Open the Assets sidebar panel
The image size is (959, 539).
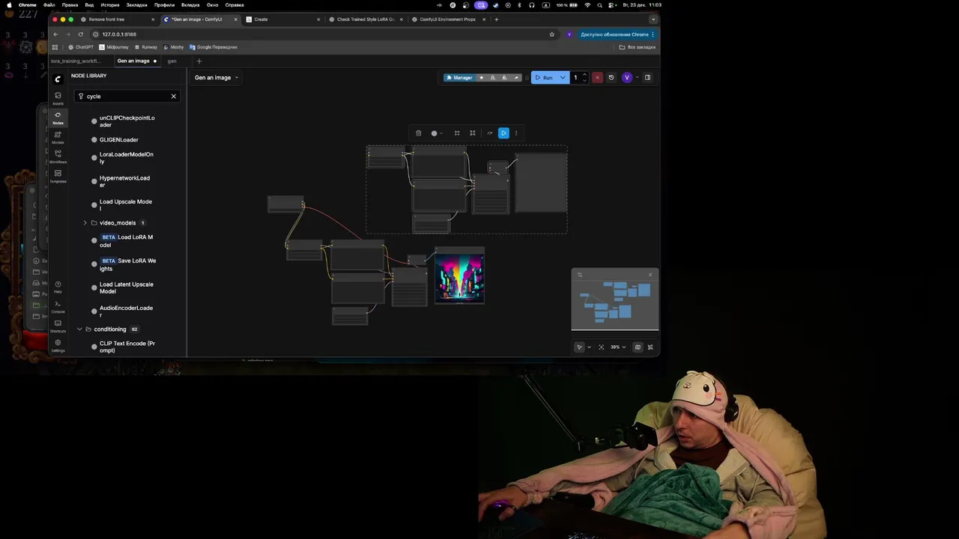(x=58, y=98)
